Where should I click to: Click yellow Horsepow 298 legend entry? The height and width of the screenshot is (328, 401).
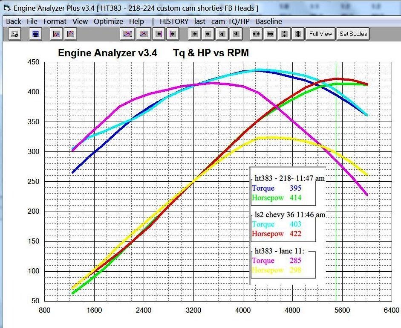click(x=277, y=270)
